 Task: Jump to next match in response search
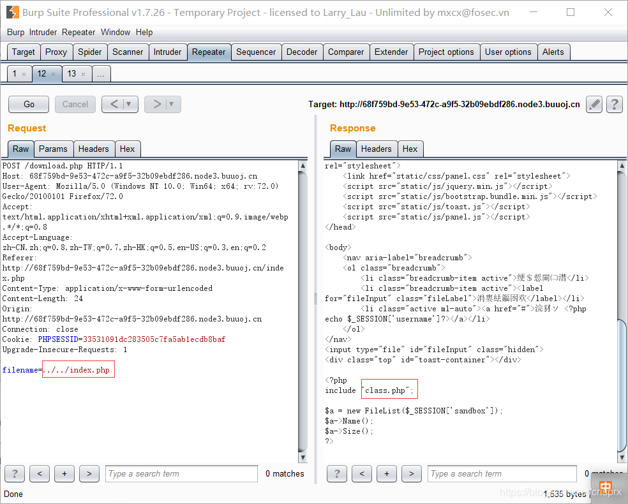click(x=411, y=474)
